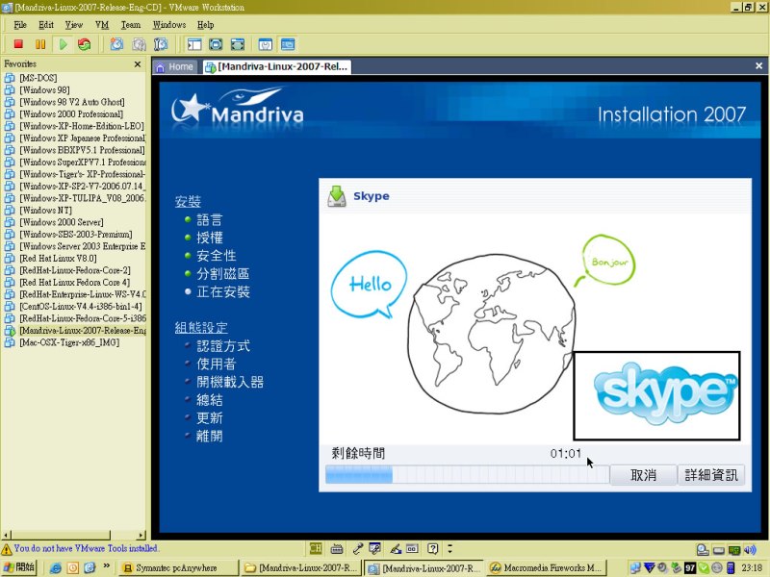Click the Reset virtual machine toolbar icon

(x=85, y=44)
